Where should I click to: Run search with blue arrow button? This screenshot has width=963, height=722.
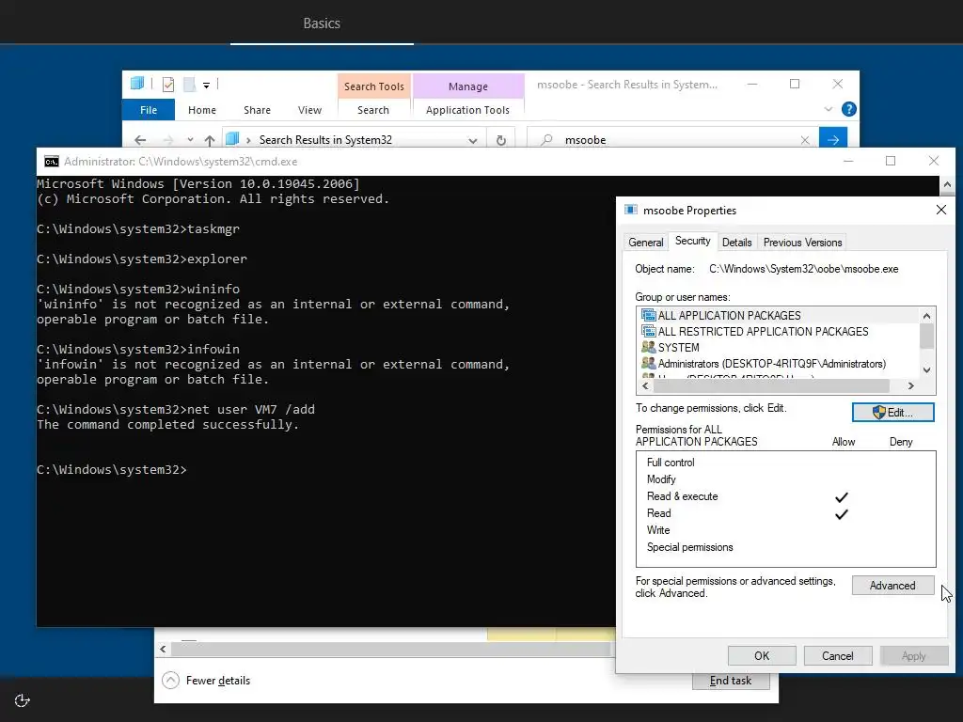(833, 139)
